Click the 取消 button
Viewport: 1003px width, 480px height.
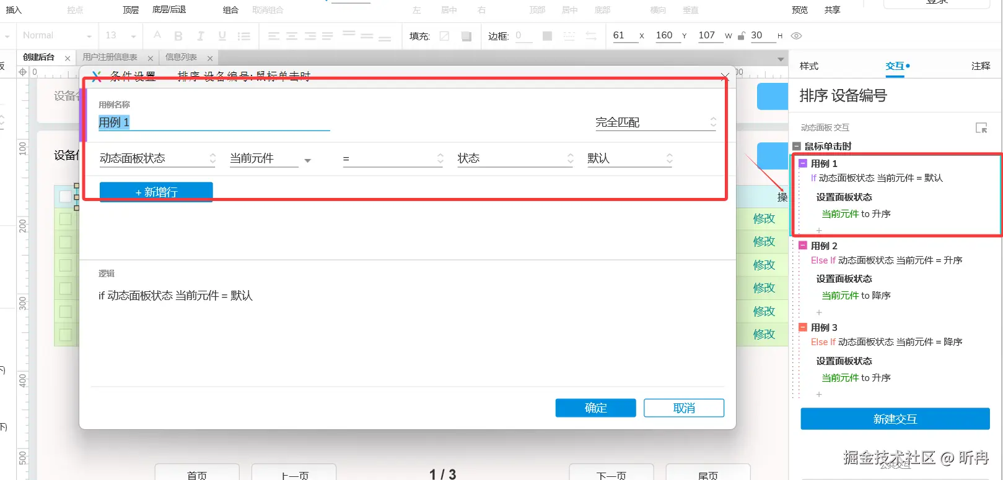684,408
